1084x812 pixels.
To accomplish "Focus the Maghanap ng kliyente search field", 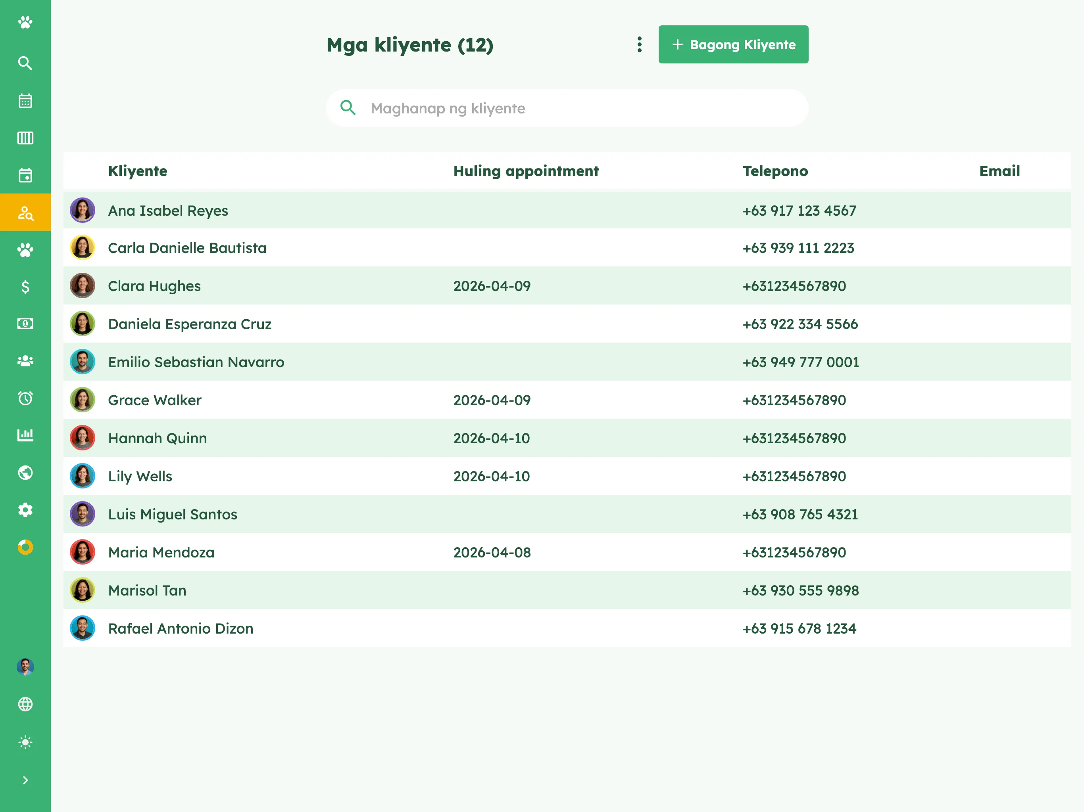I will pyautogui.click(x=567, y=108).
